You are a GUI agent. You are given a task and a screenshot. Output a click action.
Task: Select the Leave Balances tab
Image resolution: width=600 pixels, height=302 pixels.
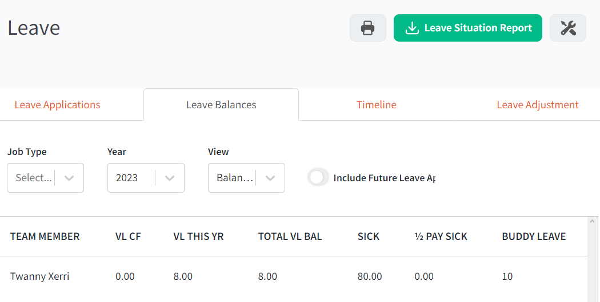point(221,105)
